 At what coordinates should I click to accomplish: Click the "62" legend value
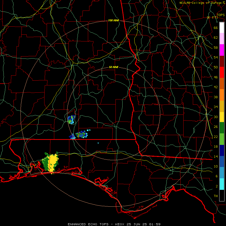(x=216, y=38)
